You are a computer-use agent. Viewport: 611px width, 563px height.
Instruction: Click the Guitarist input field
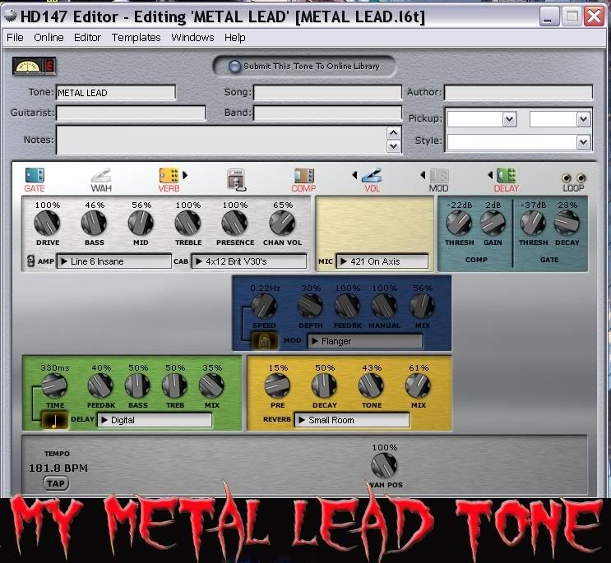(131, 113)
